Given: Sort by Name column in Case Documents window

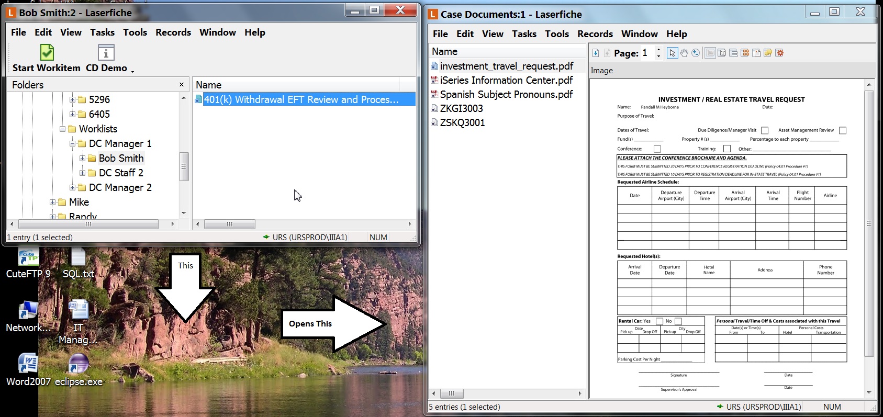Looking at the screenshot, I should point(507,52).
